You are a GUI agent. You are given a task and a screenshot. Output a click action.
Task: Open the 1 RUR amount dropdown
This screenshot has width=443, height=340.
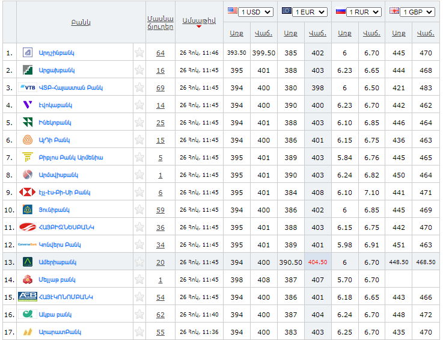(x=364, y=12)
